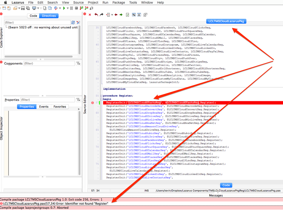Image resolution: width=283 pixels, height=211 pixels.
Task: Click the Properties filter input field
Action: (x=48, y=100)
